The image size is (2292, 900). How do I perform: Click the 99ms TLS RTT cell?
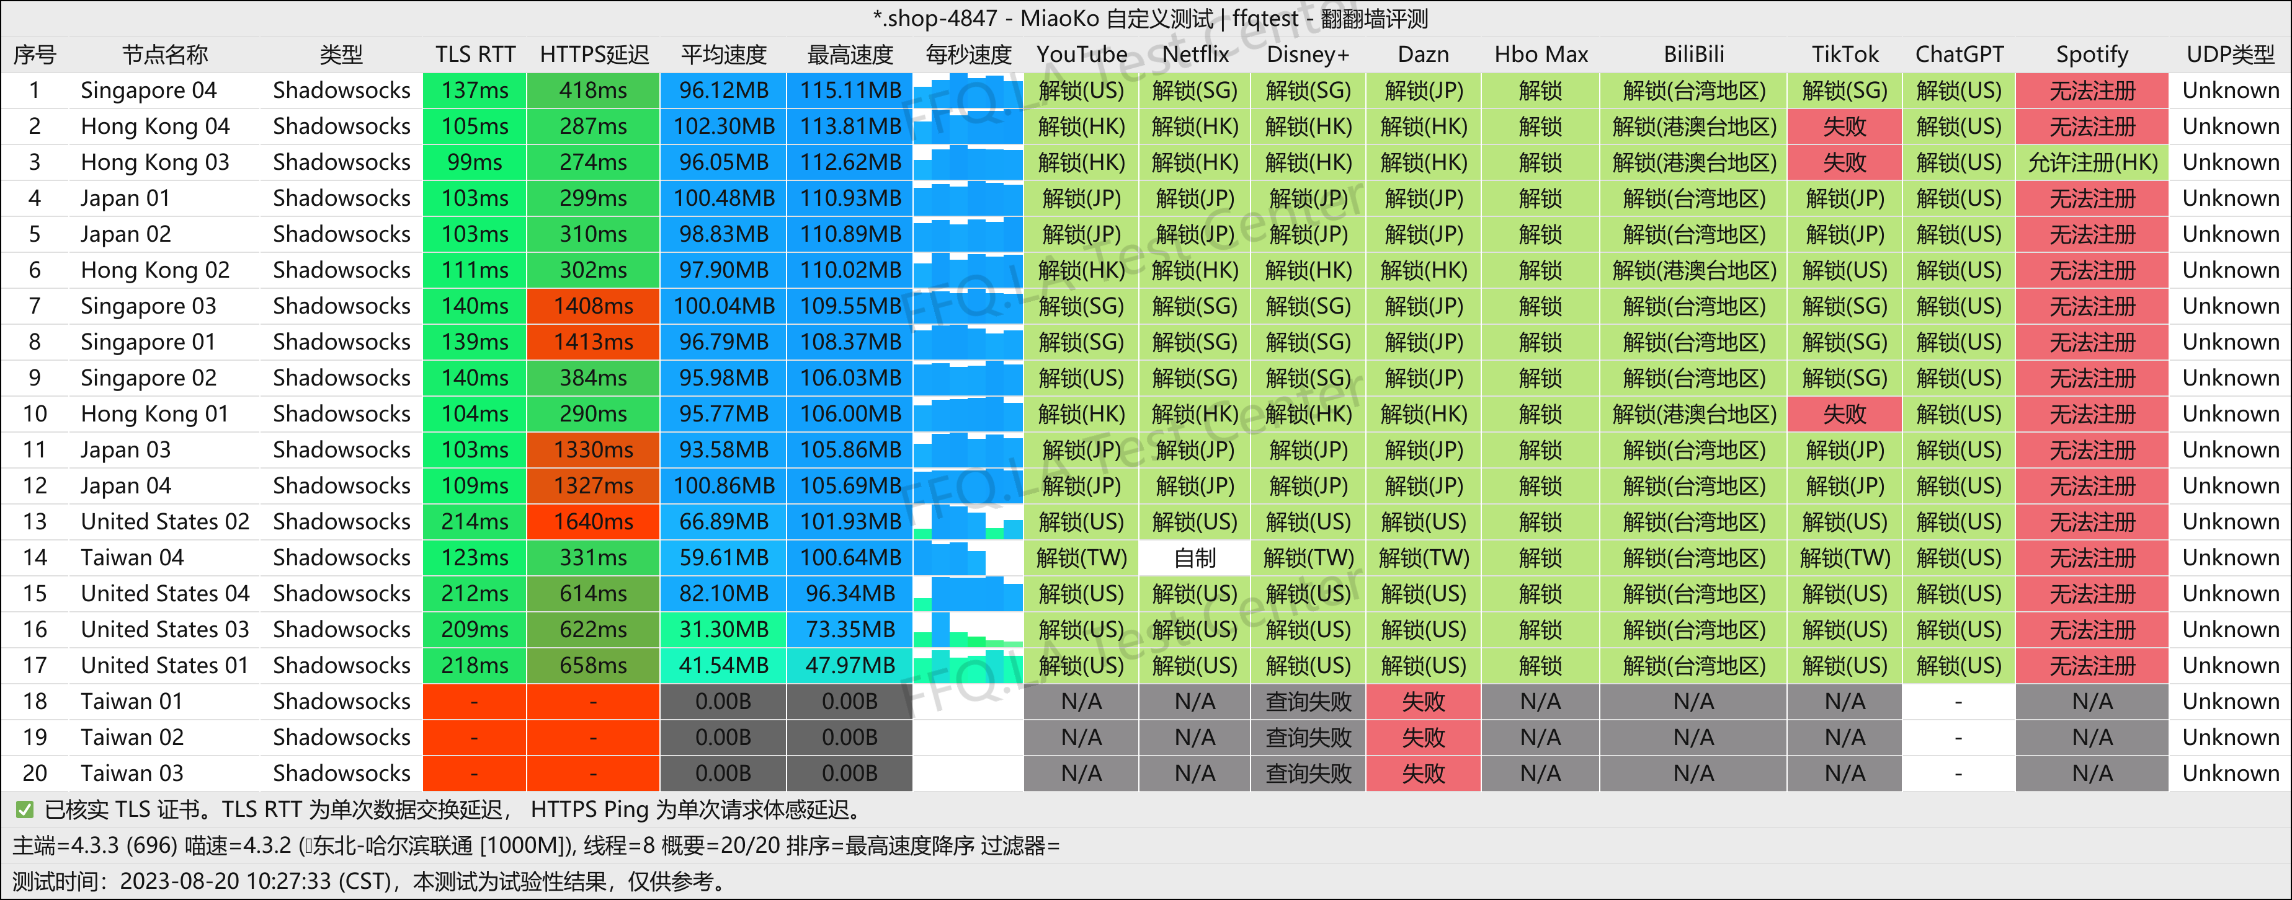tap(475, 163)
